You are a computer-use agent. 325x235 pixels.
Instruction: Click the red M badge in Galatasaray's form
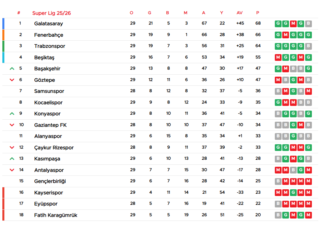tap(293, 24)
